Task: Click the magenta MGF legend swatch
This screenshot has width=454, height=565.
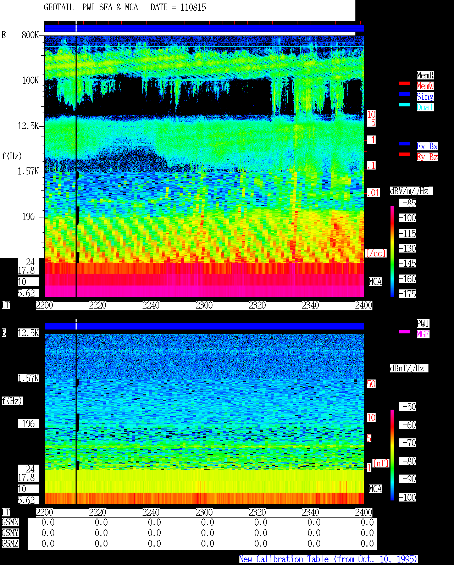Action: (404, 332)
